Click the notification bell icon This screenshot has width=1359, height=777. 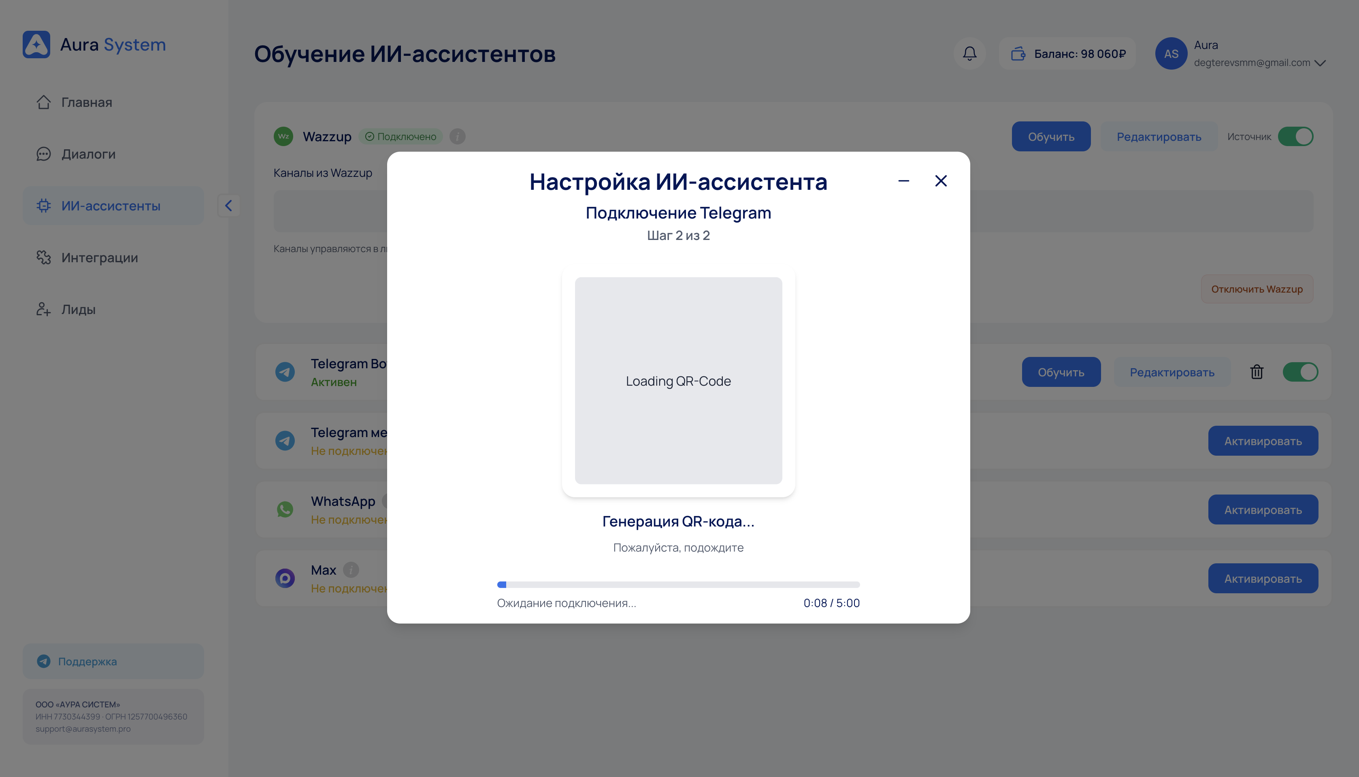[969, 53]
